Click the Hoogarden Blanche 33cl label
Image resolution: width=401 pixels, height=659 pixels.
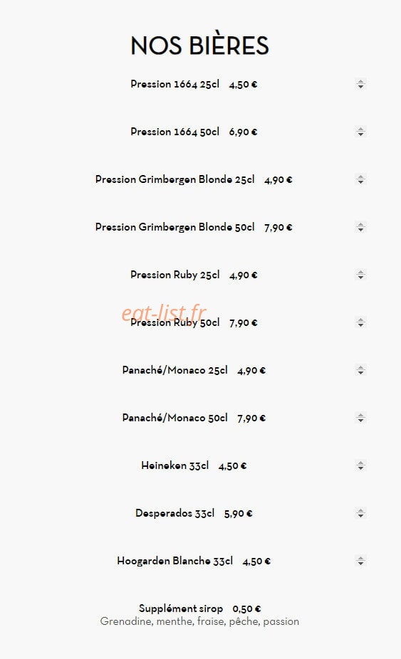[x=175, y=561]
